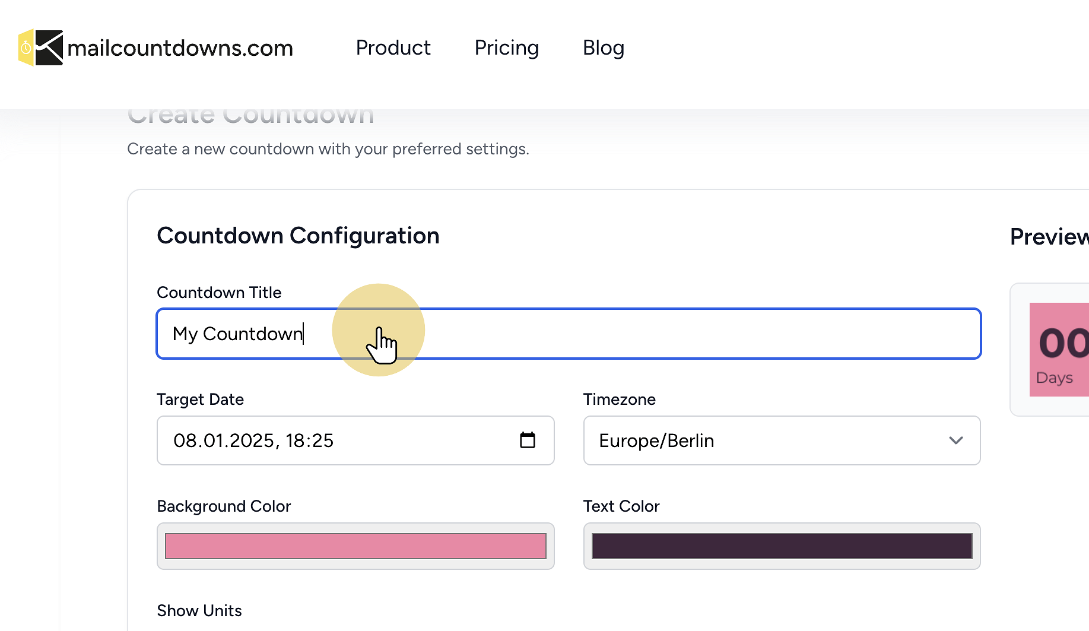Open the Blog link in navigation
Viewport: 1089px width, 631px height.
tap(603, 47)
